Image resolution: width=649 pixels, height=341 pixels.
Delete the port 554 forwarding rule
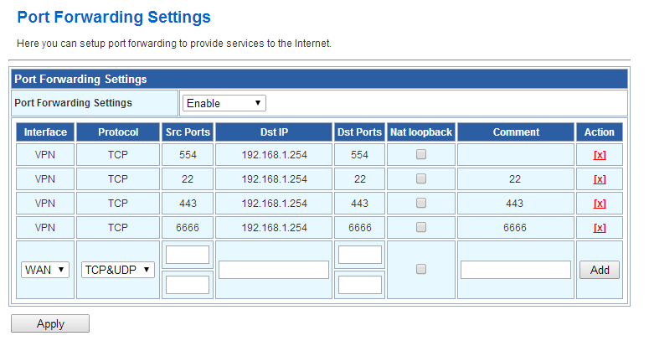tap(599, 155)
